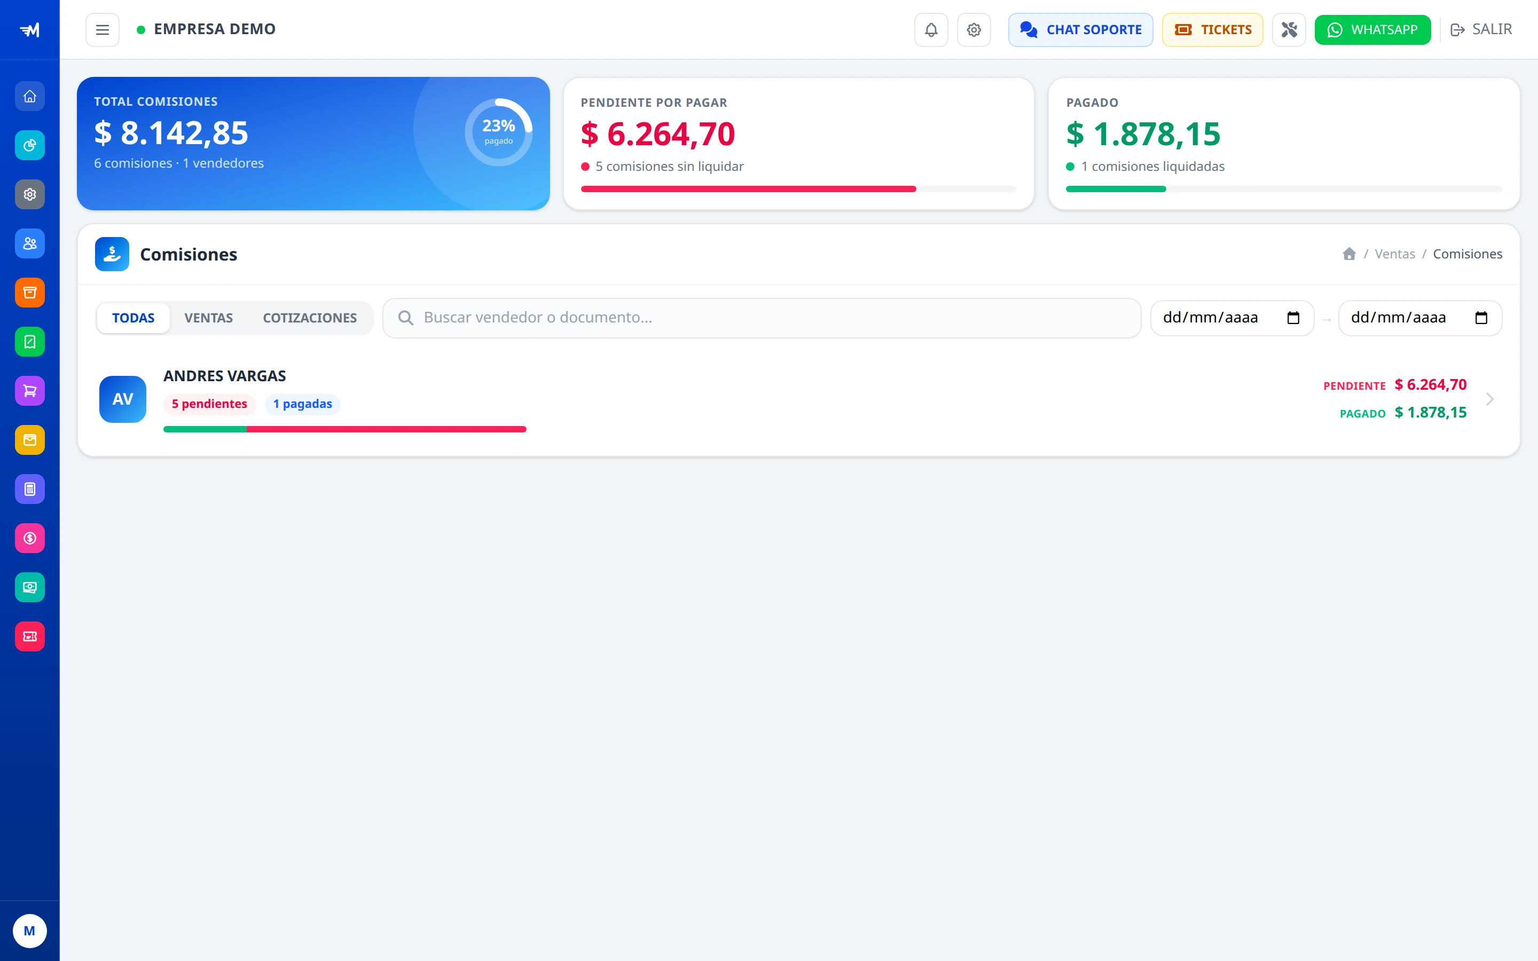Switch to the VENTAS tab
Screen dimensions: 1538x961
[208, 318]
